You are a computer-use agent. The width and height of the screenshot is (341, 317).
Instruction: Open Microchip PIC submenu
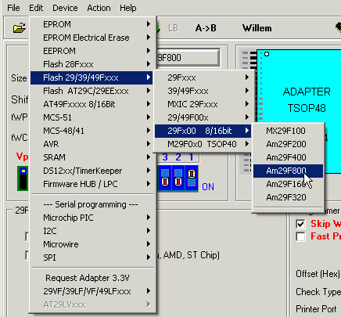tap(92, 218)
